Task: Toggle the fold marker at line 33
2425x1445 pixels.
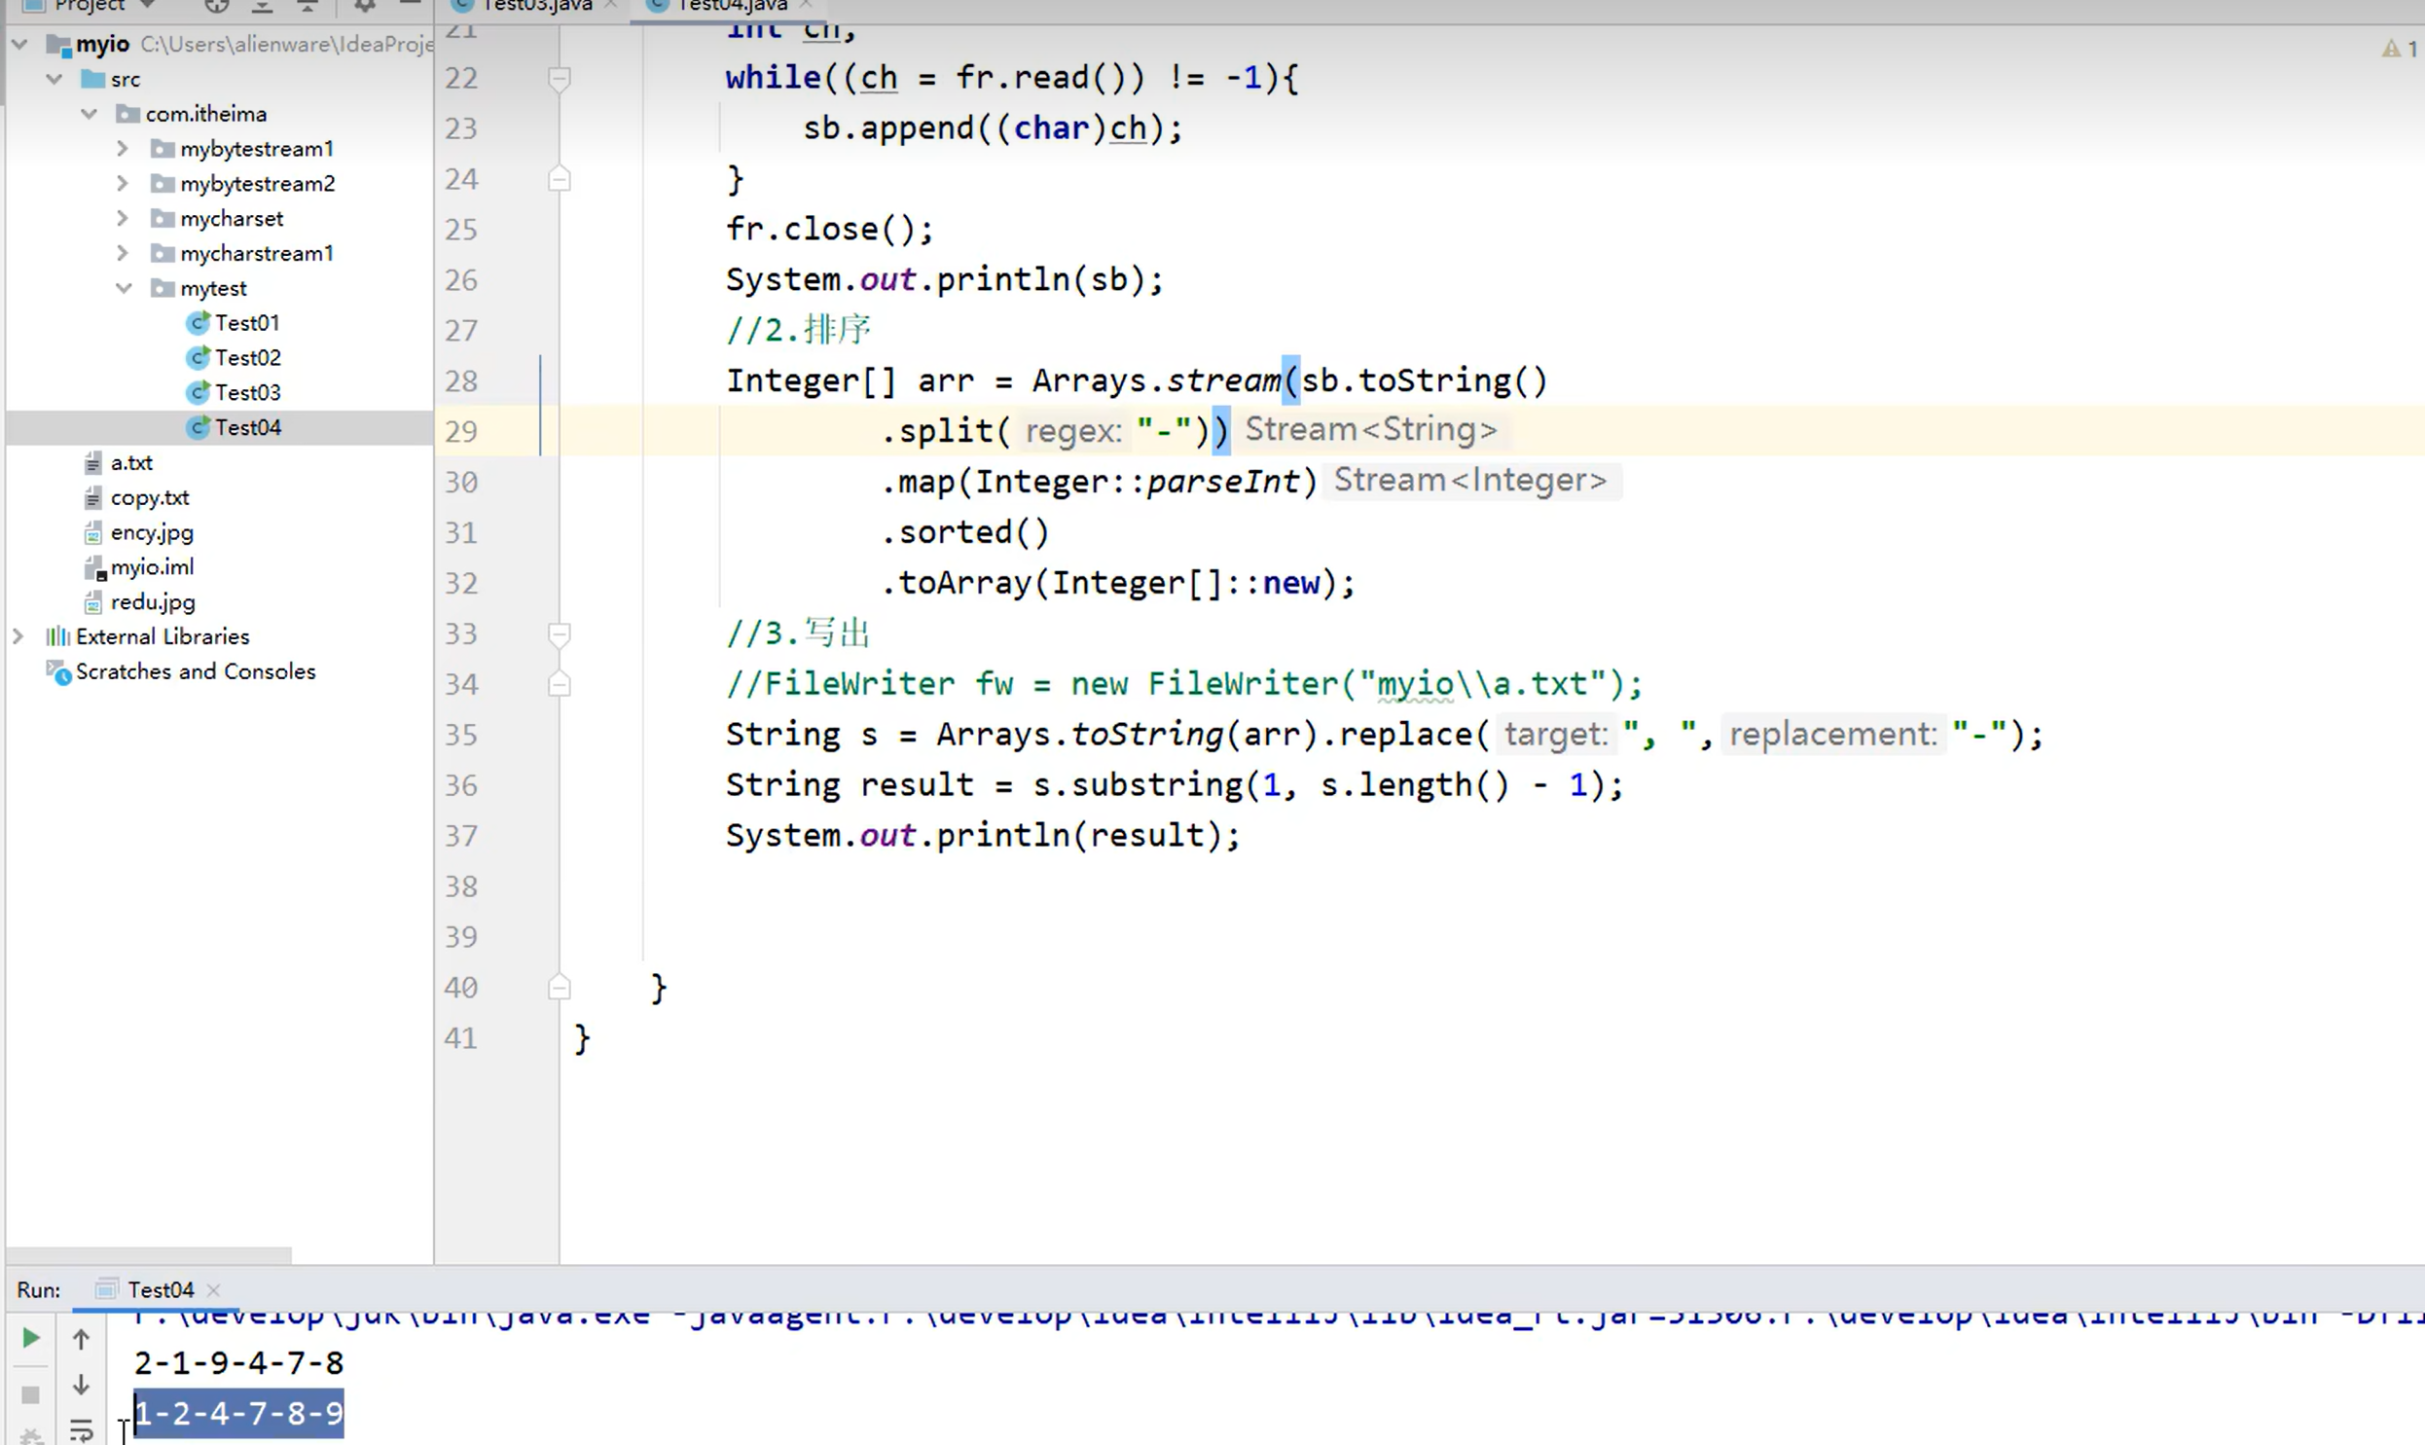Action: (x=559, y=633)
